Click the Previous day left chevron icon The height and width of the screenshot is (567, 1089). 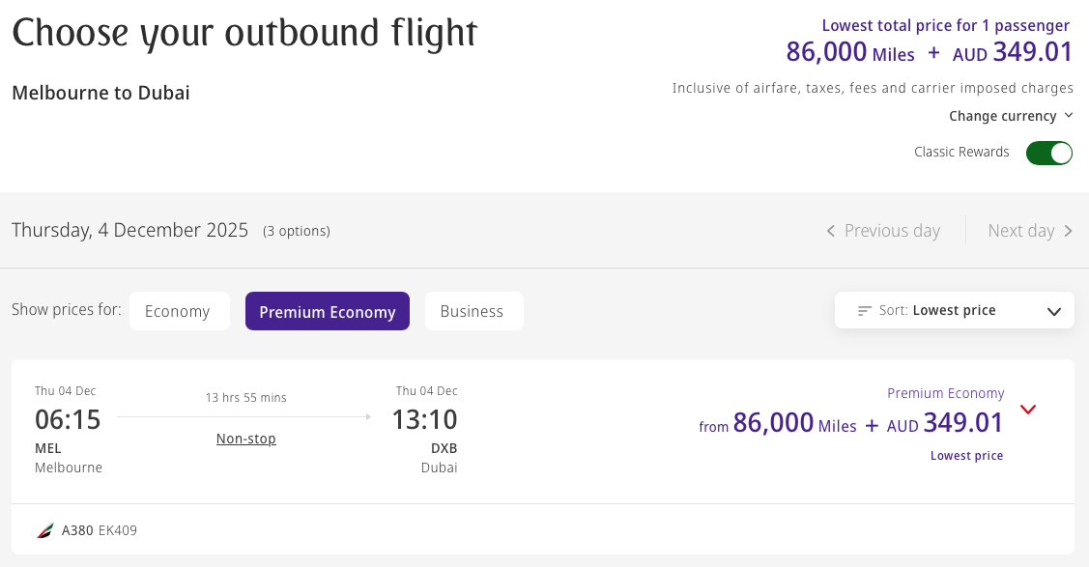(x=831, y=231)
